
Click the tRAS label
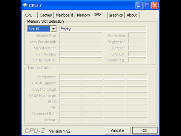click(52, 102)
